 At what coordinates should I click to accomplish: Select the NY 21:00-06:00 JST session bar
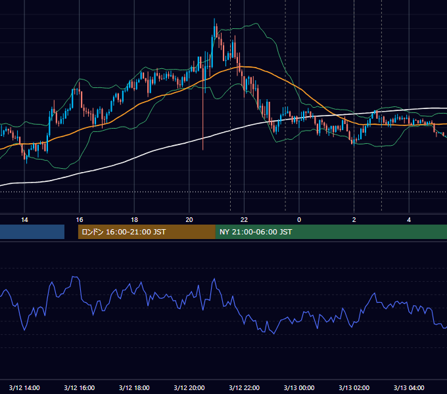(331, 232)
